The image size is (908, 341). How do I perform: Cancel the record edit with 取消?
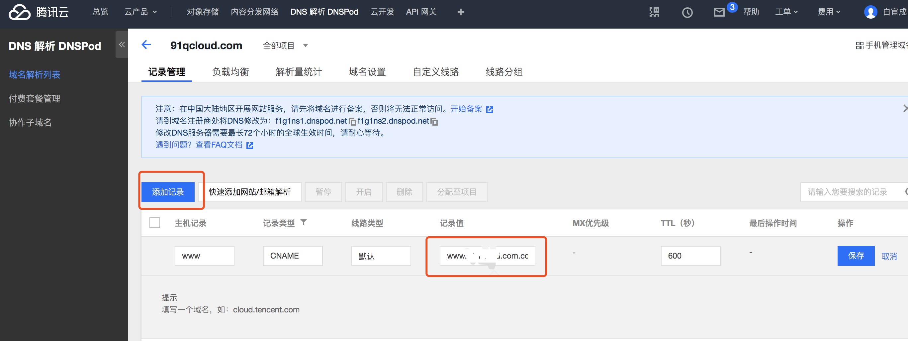pos(889,256)
